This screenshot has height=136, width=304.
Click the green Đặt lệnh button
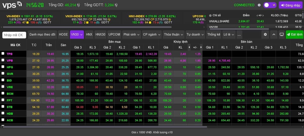point(295,34)
